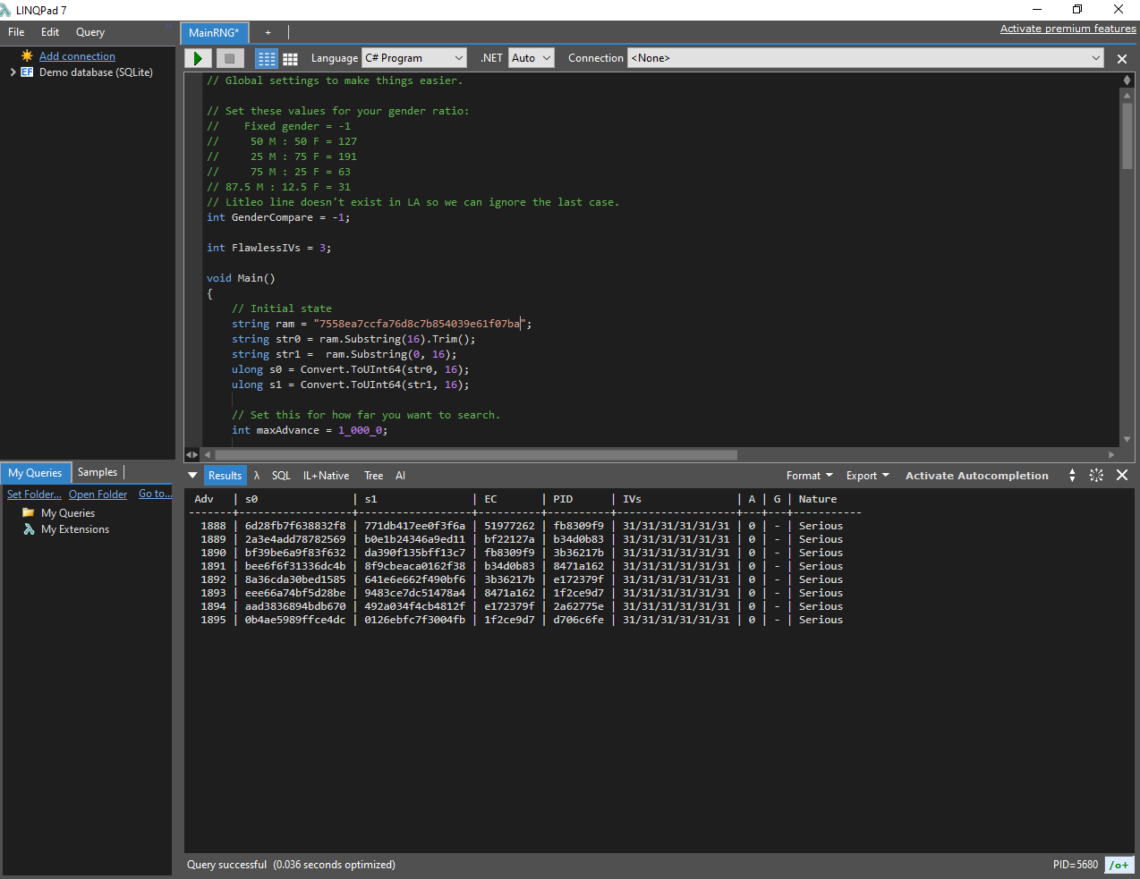Click the Demo database icon
This screenshot has height=879, width=1140.
(27, 72)
